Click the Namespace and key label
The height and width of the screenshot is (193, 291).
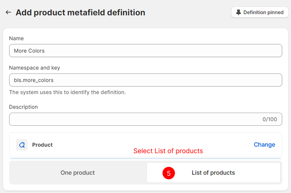[x=35, y=68]
